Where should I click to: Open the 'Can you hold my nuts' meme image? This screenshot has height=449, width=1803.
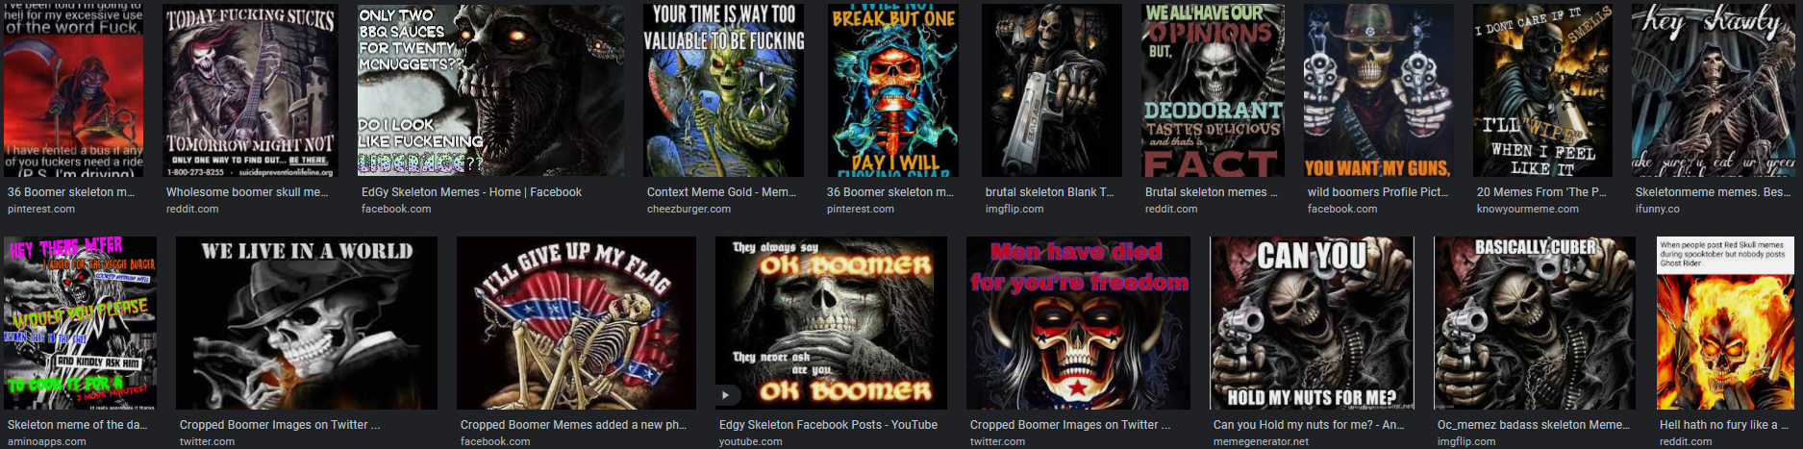[1312, 323]
